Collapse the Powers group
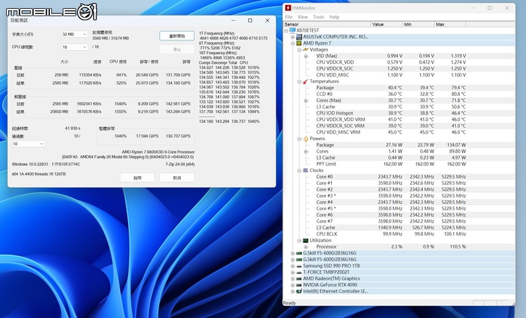526x318 pixels. (x=299, y=138)
